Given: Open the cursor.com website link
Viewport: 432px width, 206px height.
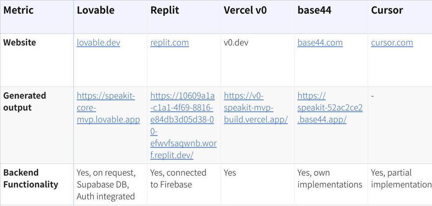Looking at the screenshot, I should [x=392, y=42].
